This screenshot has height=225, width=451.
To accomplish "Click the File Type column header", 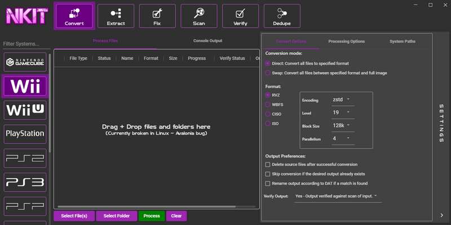I will [x=78, y=58].
